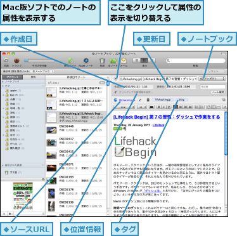The height and width of the screenshot is (236, 237).
Task: Click the blog tag pill
Action: click(182, 100)
